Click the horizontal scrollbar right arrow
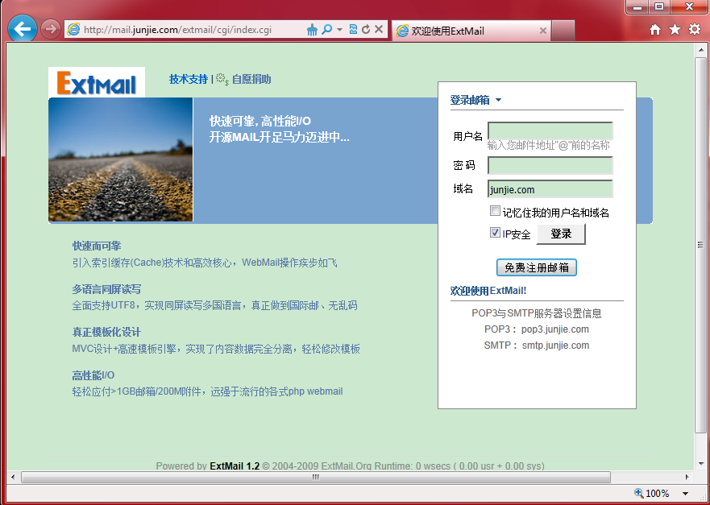710x505 pixels. tap(687, 477)
